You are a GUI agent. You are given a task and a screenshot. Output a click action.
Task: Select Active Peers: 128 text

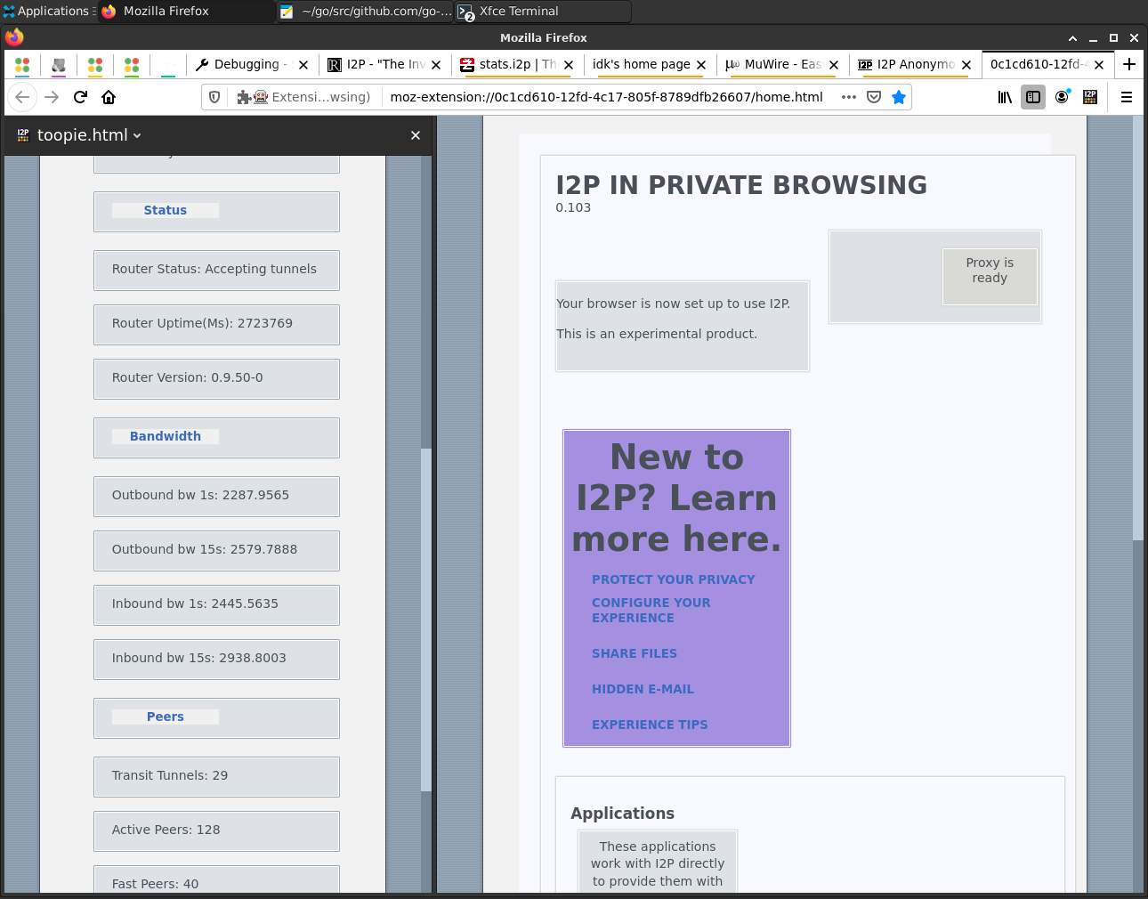pos(166,830)
